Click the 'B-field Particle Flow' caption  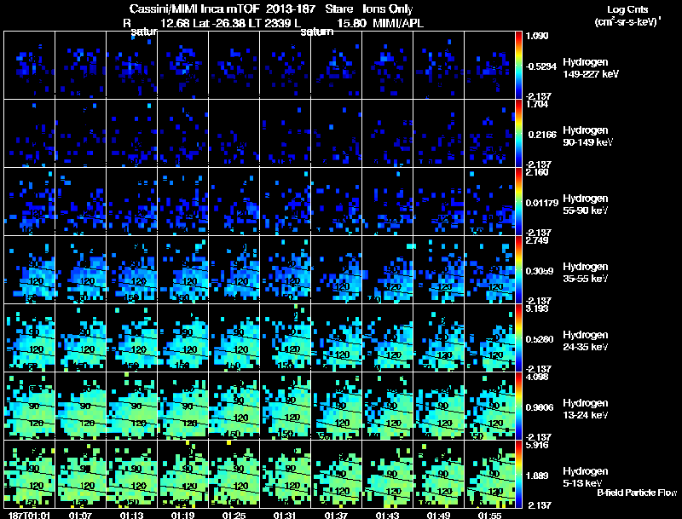click(x=637, y=493)
